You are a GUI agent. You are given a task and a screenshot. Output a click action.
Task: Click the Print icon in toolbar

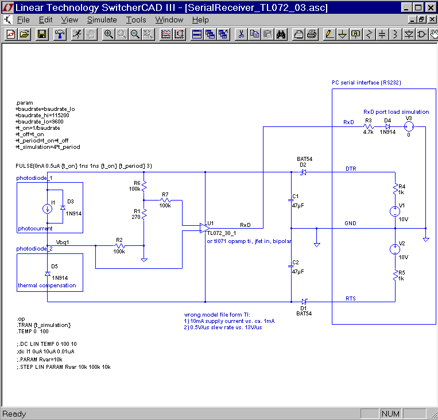(x=312, y=34)
